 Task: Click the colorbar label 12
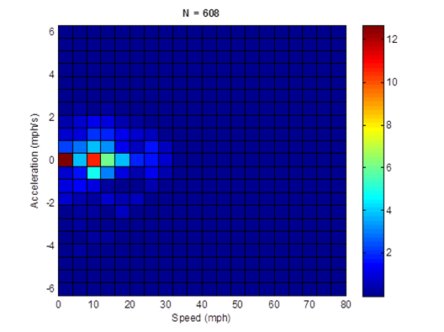392,40
